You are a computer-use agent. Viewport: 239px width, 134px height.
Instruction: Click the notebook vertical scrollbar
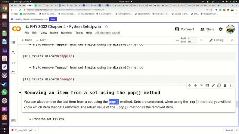click(237, 104)
